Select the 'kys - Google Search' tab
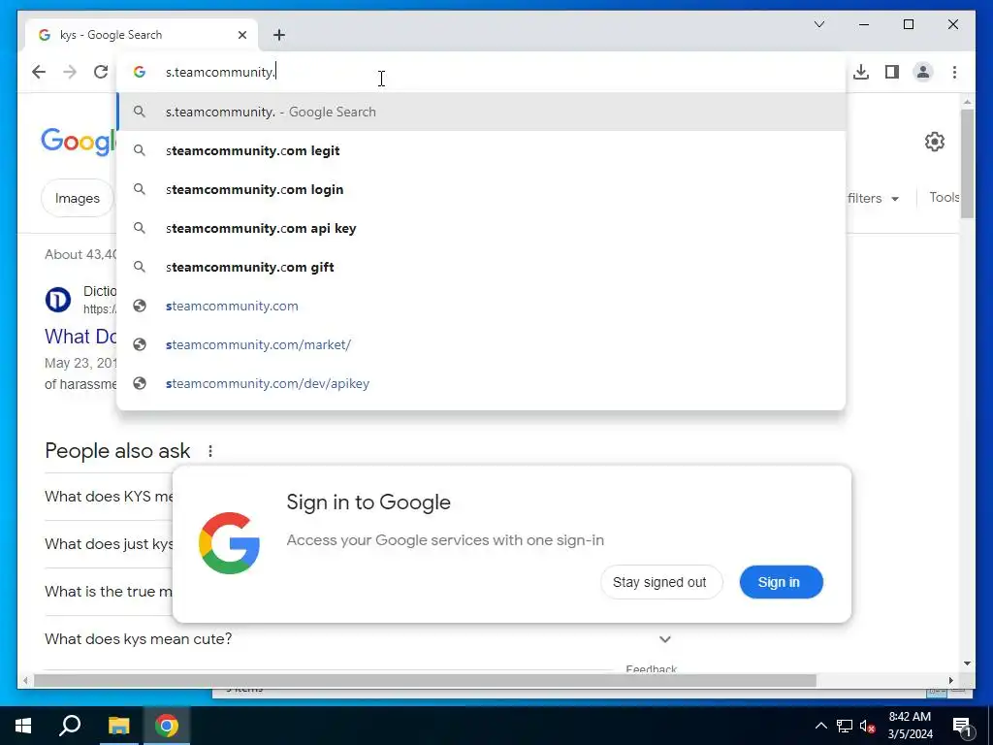 pos(142,35)
